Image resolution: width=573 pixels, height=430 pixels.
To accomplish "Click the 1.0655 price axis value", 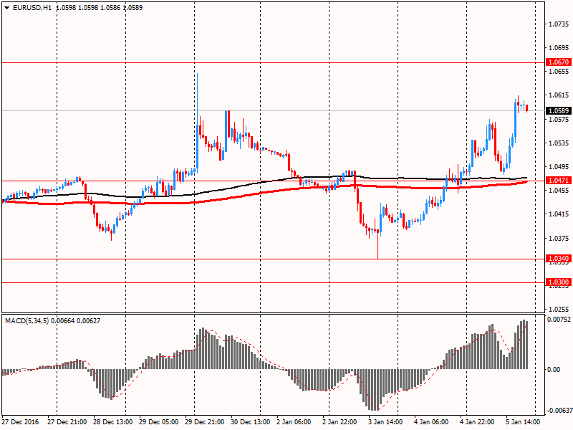I will pos(559,72).
